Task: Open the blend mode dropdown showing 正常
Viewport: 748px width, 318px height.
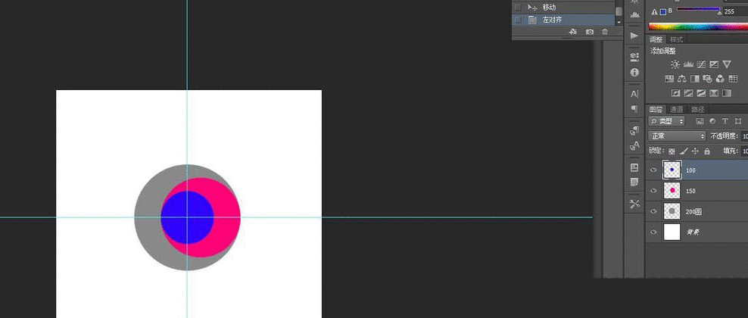Action: 678,136
